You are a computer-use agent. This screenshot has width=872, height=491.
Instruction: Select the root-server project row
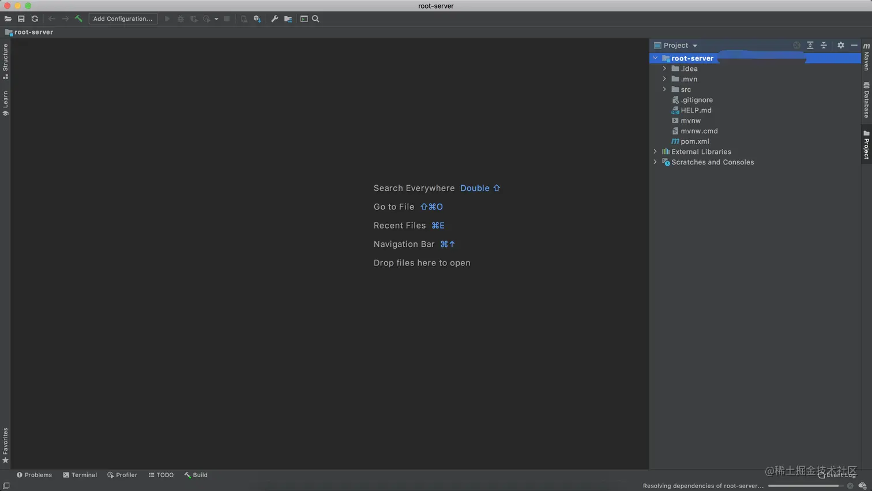(756, 58)
